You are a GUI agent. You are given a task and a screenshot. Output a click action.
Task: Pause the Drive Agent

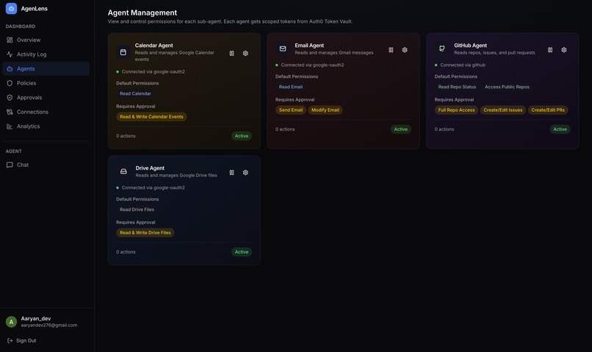point(232,173)
